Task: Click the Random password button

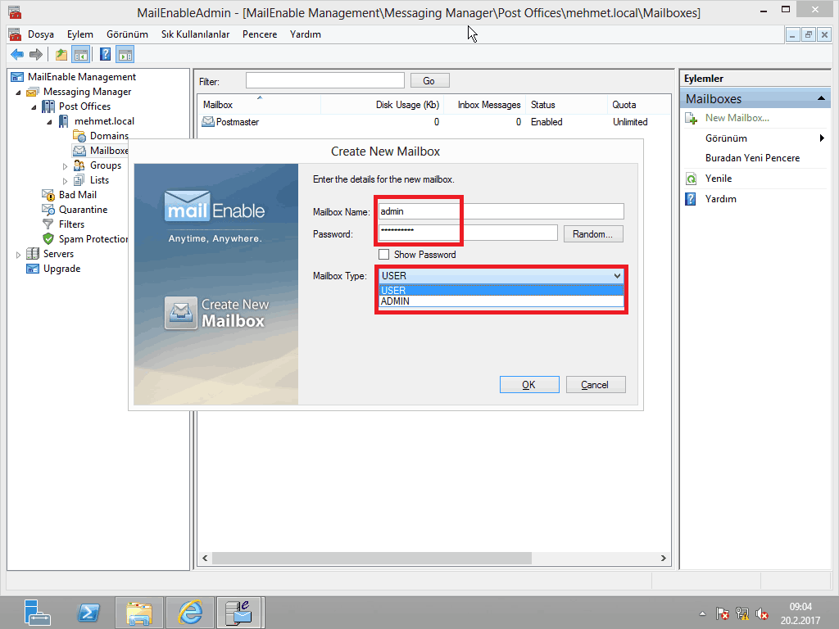Action: click(x=592, y=234)
